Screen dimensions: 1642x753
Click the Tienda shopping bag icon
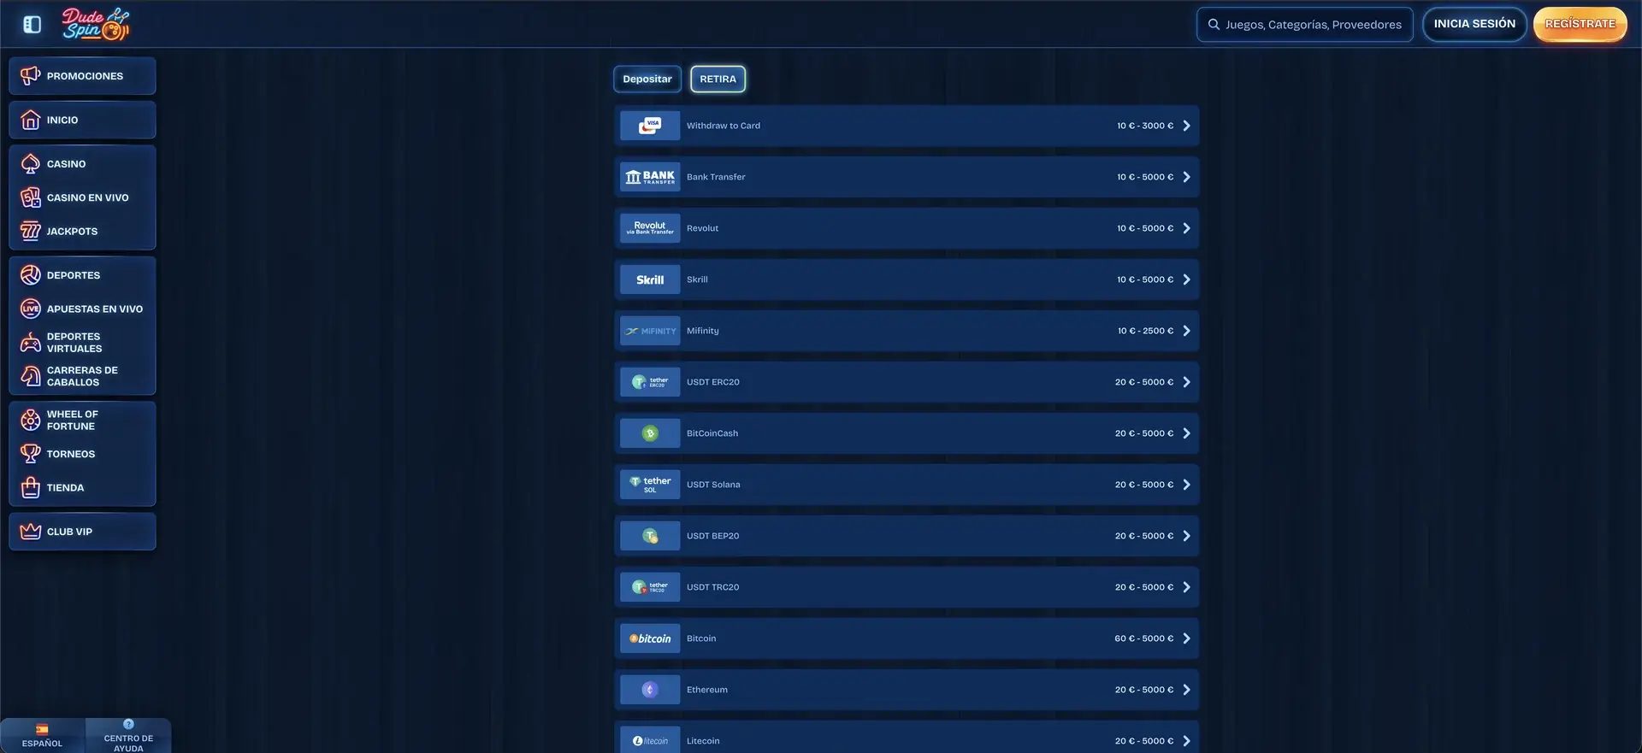click(x=31, y=487)
